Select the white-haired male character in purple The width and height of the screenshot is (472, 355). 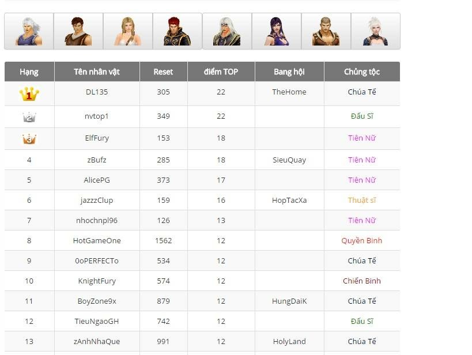(29, 32)
